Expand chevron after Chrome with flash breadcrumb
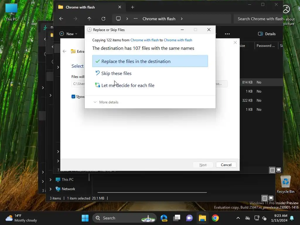Screen dimensions: 300x225 click(x=182, y=19)
